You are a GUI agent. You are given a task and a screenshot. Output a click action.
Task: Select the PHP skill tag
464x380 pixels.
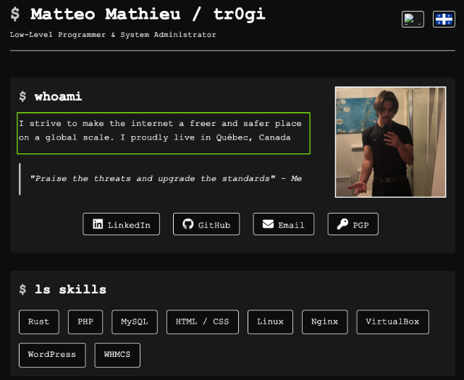click(85, 322)
